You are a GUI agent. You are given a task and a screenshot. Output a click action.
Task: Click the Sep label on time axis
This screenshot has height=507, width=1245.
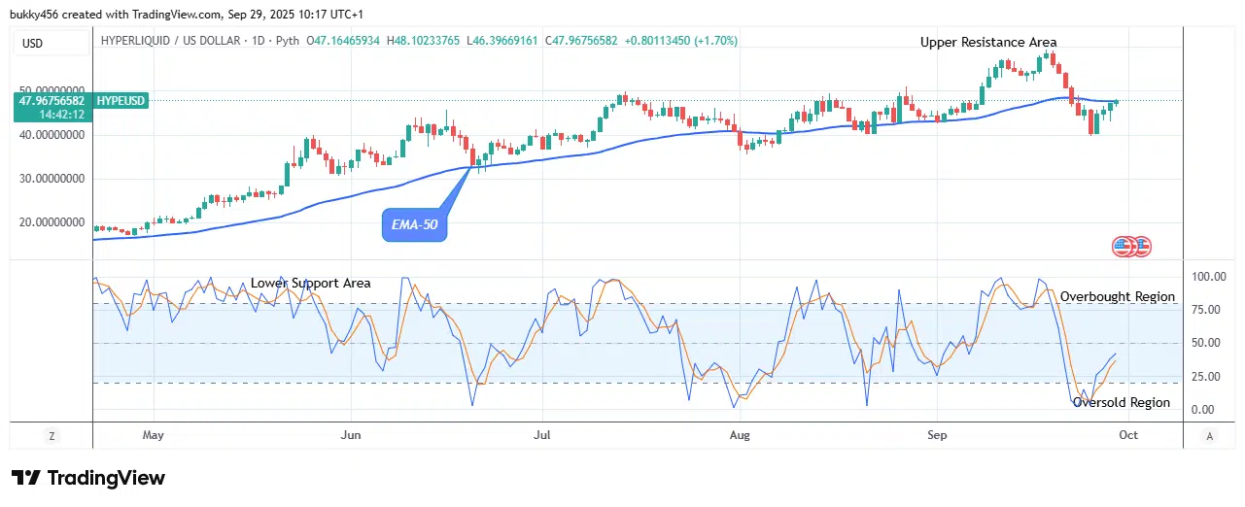(936, 435)
